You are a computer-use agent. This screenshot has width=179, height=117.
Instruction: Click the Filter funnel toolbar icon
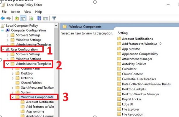pyautogui.click(x=54, y=18)
